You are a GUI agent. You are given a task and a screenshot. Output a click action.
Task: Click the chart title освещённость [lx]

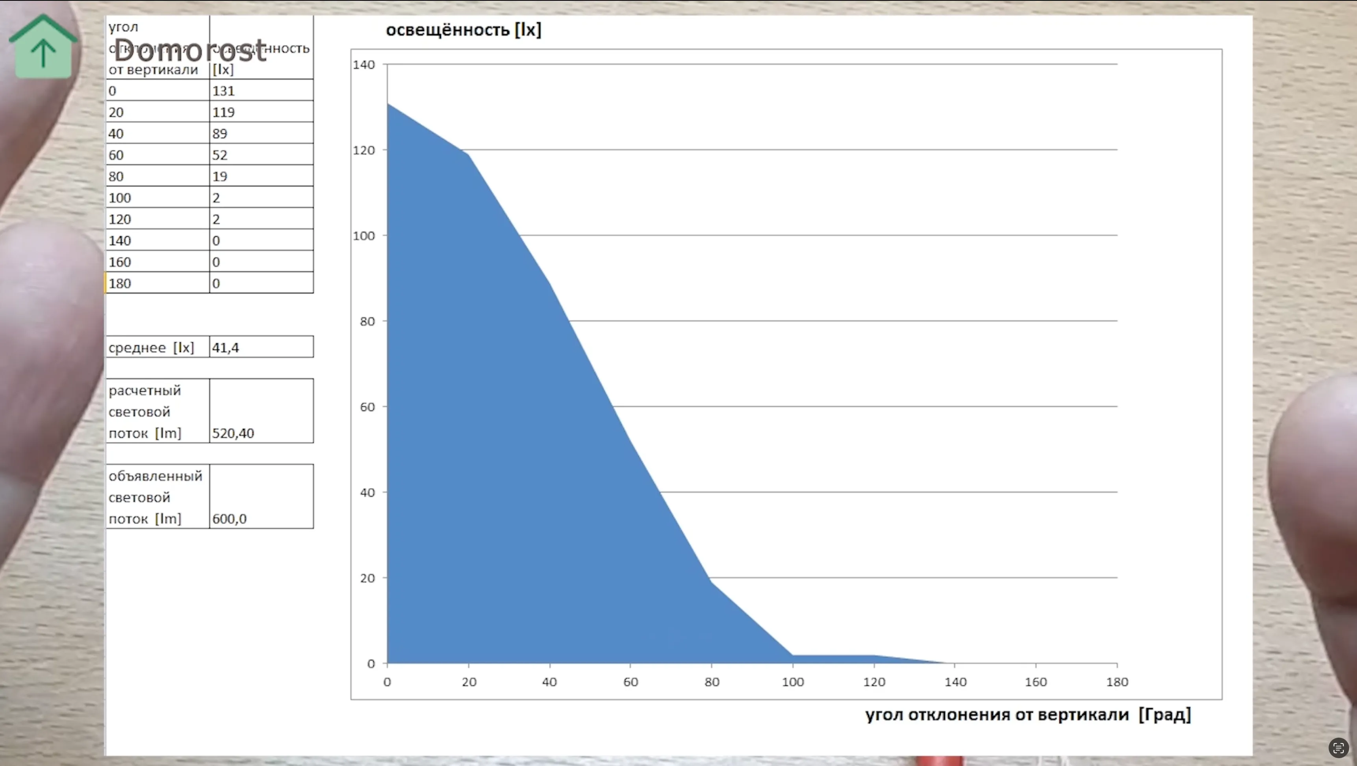pyautogui.click(x=463, y=30)
